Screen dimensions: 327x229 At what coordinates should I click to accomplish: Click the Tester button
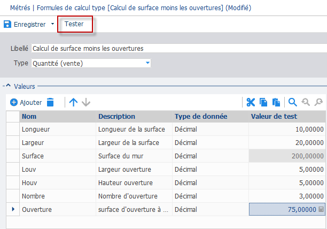coord(75,24)
